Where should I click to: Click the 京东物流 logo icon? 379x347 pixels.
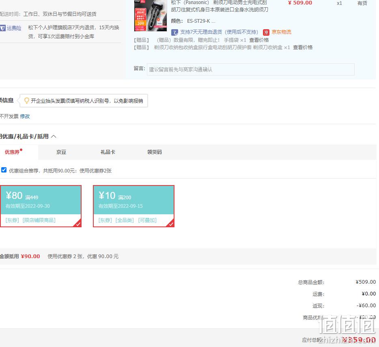pyautogui.click(x=266, y=32)
